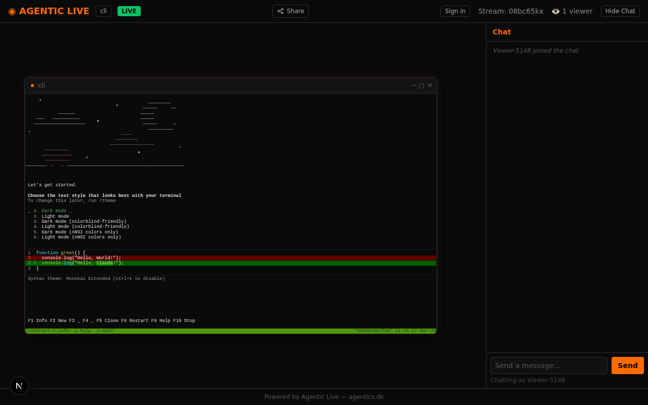Screen dimensions: 648x405
Task: Maximize the cli terminal window
Action: coord(422,86)
